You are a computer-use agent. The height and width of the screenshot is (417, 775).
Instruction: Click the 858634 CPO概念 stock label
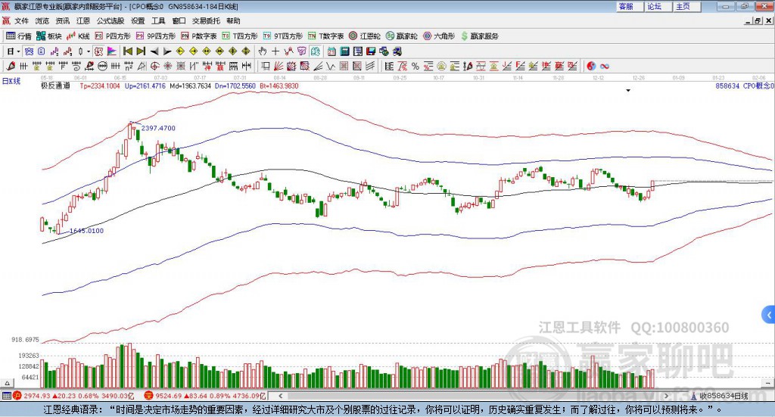click(745, 86)
